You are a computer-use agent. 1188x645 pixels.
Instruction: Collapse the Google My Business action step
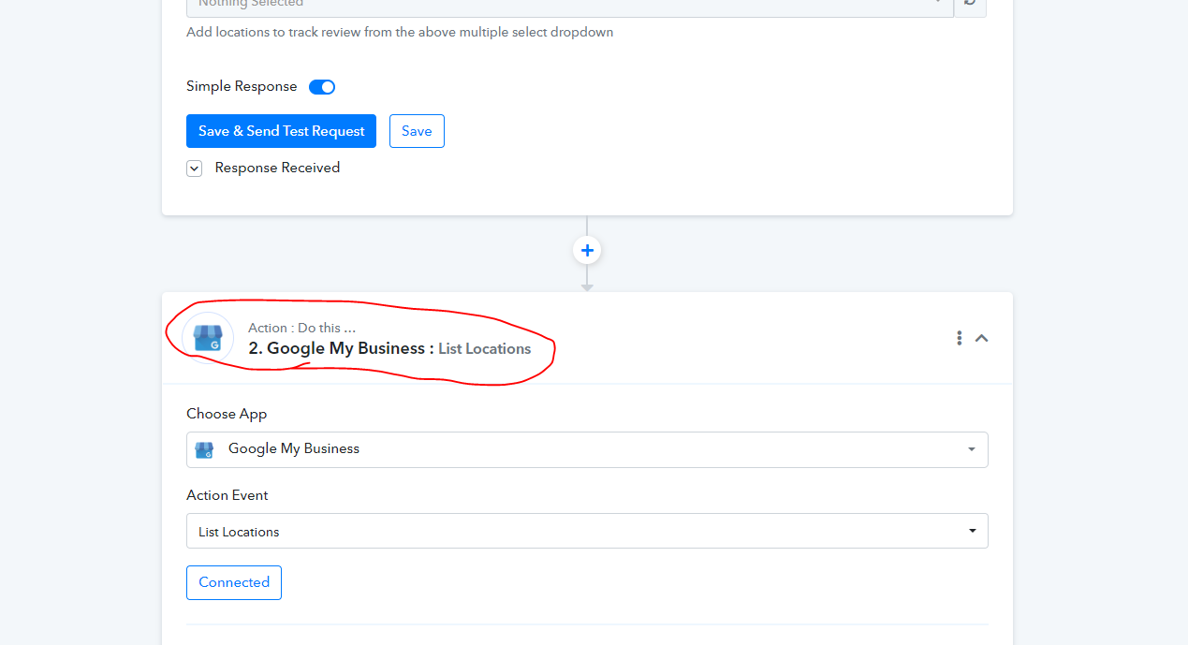click(981, 338)
